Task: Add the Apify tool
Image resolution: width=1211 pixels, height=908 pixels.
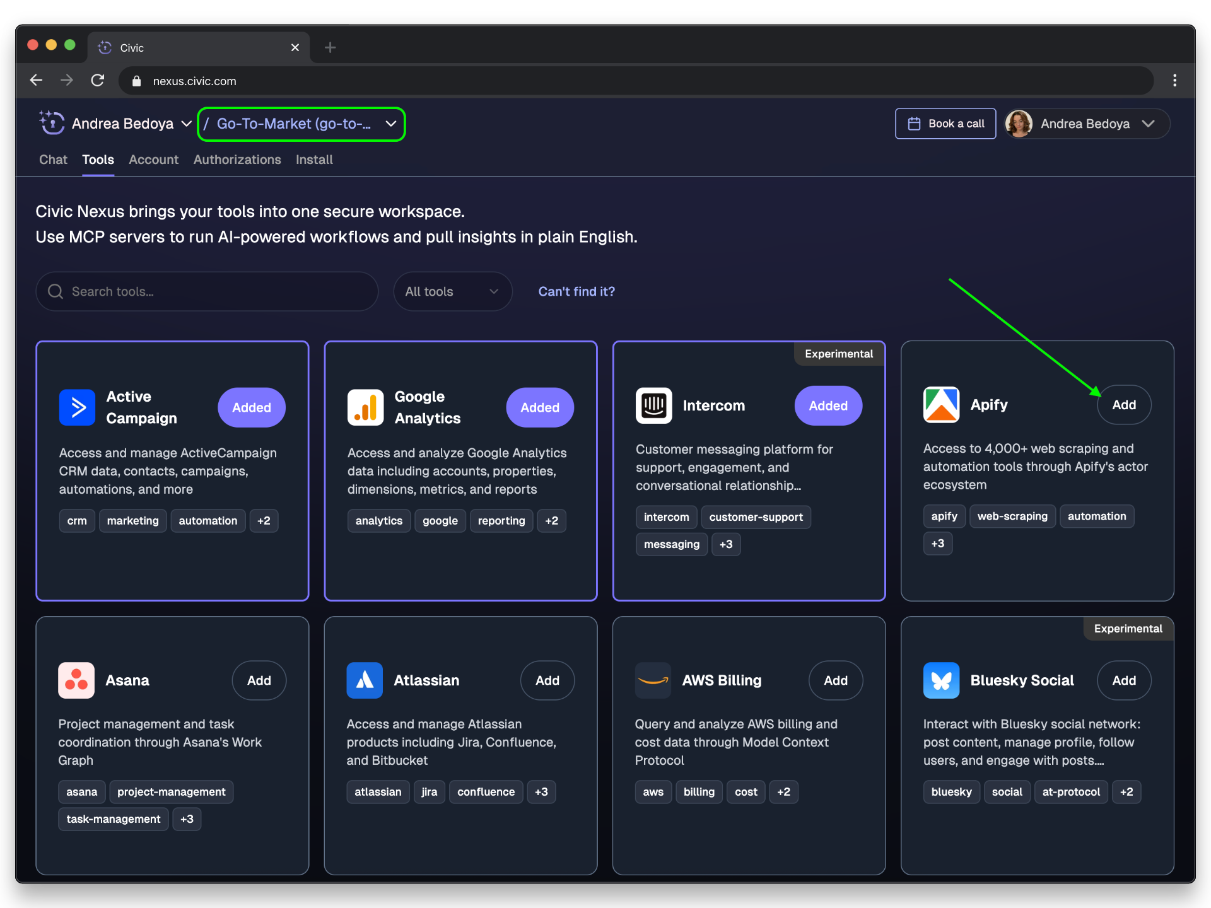Action: tap(1123, 405)
